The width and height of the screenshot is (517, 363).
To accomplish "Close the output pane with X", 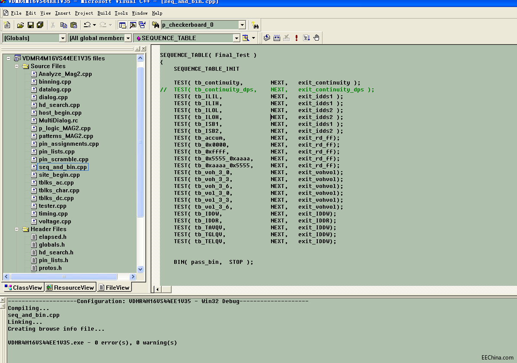I will [2, 300].
